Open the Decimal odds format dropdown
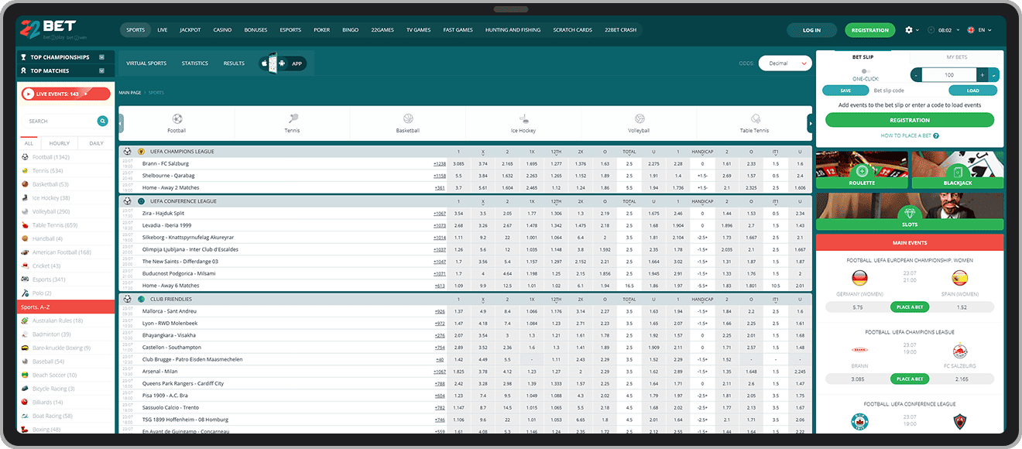This screenshot has height=449, width=1022. pos(785,63)
